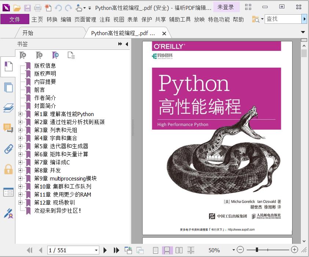Open the Quick Access toolbar customize dropdown

tap(90, 8)
